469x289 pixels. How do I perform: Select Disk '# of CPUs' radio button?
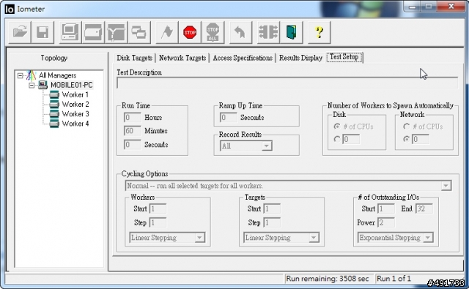click(x=337, y=127)
